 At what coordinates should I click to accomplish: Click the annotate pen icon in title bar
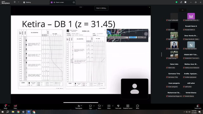(x=181, y=2)
